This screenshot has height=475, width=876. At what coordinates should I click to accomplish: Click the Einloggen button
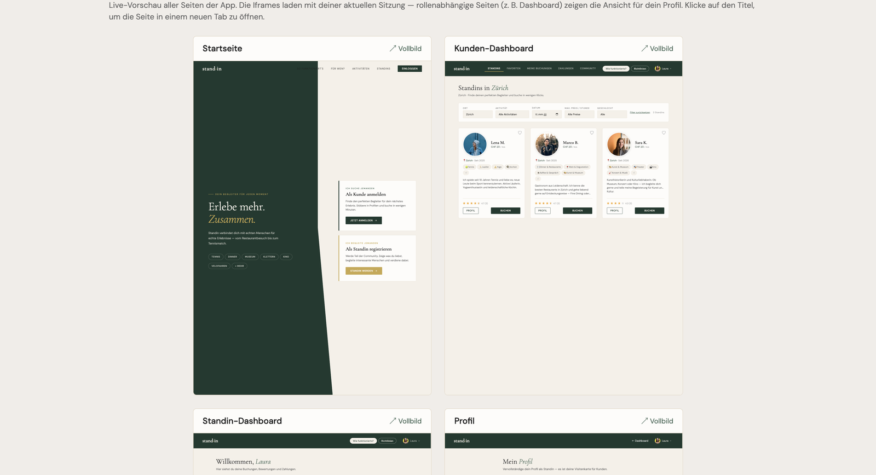(410, 69)
